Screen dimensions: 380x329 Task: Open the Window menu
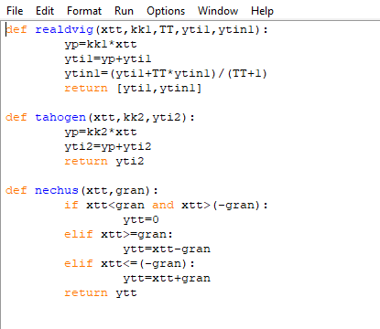pos(218,11)
